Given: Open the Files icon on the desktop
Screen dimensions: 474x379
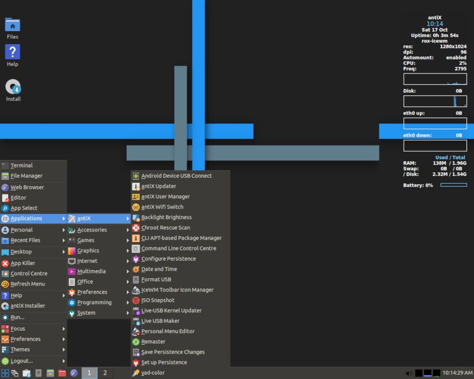Looking at the screenshot, I should 12,23.
